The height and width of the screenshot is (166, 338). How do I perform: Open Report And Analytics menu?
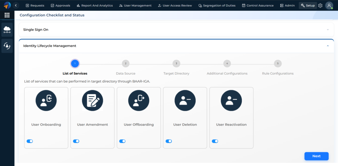[x=95, y=6]
